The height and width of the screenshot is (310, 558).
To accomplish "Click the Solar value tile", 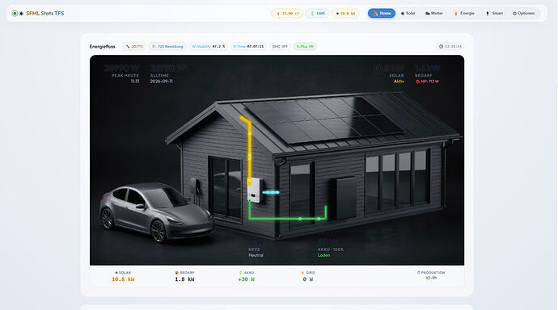I will point(123,277).
